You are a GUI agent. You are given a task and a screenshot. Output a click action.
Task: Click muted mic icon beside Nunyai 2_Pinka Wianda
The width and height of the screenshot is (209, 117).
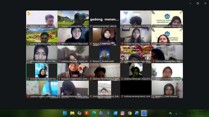pos(153,96)
